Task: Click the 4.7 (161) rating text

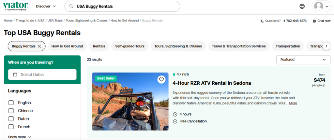Action: click(183, 74)
